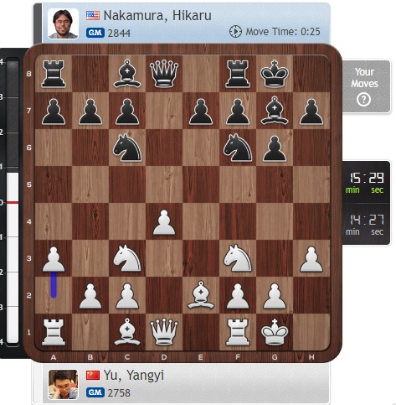The width and height of the screenshot is (396, 405).
Task: Click the white knight on c3
Action: point(127,258)
